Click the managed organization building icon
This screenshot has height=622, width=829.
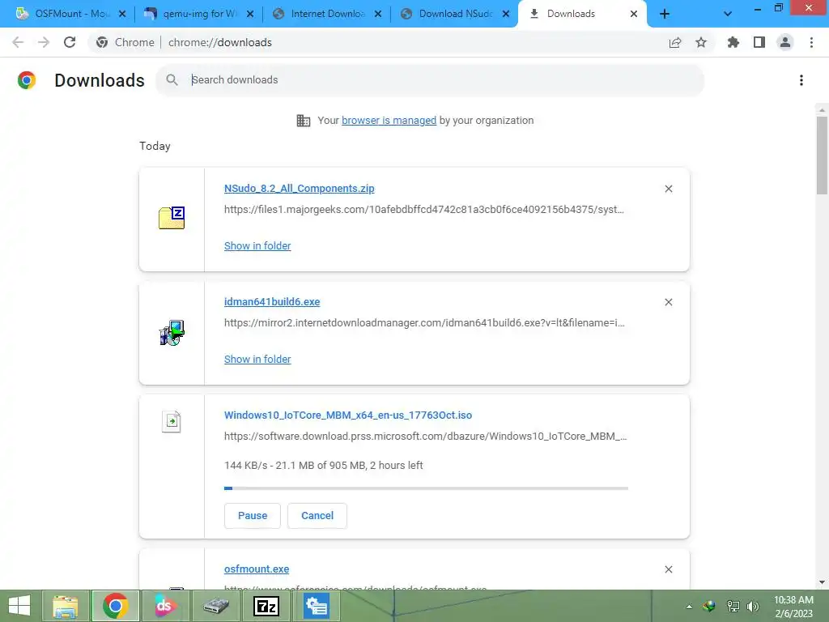(304, 121)
